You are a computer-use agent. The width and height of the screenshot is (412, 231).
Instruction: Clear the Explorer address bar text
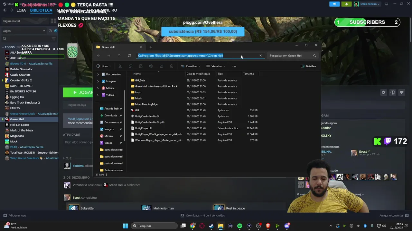[260, 56]
